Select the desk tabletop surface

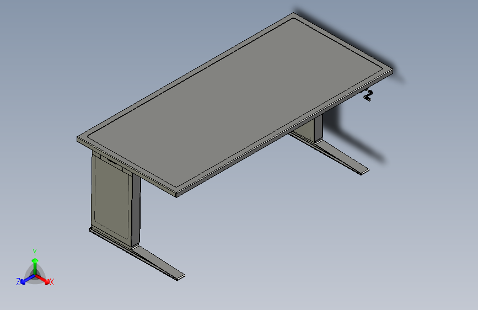pyautogui.click(x=235, y=104)
